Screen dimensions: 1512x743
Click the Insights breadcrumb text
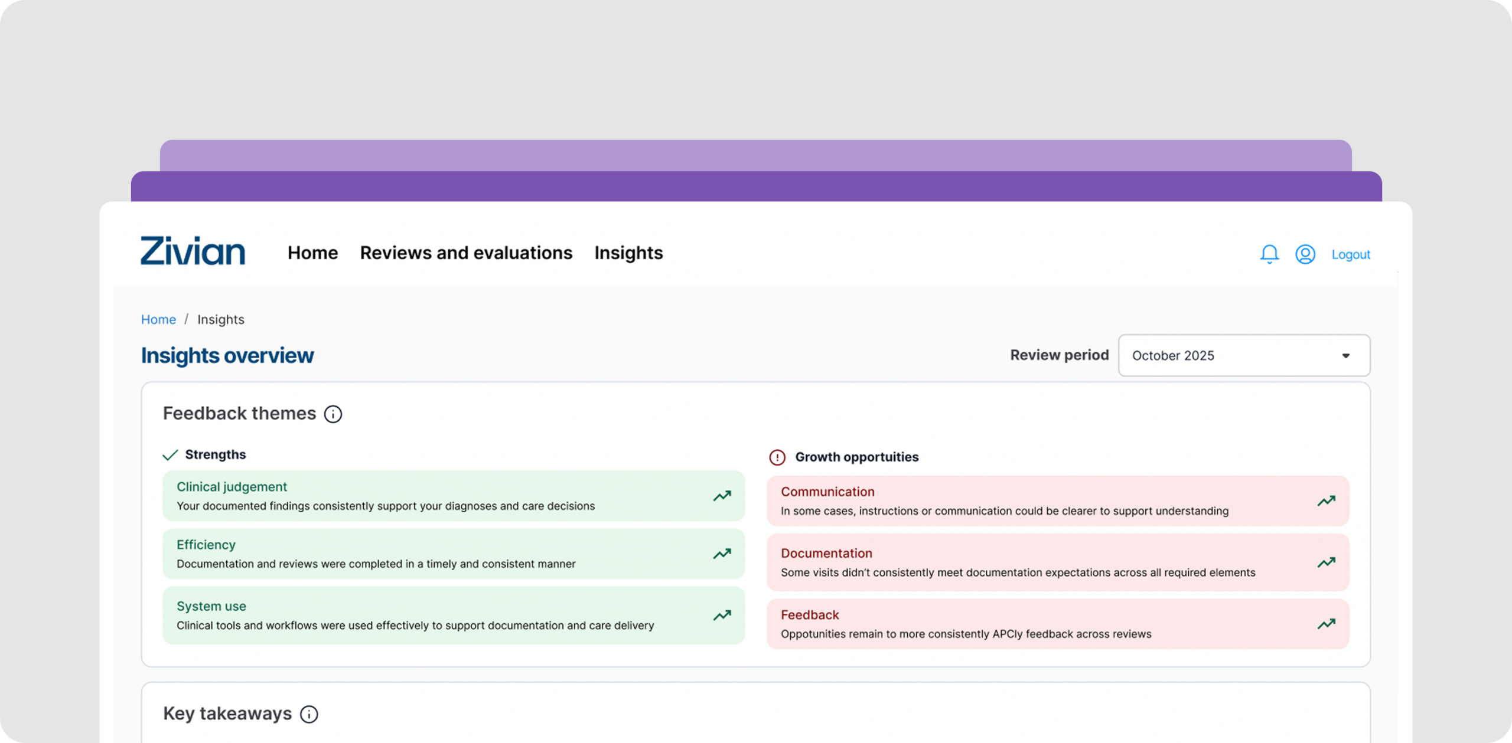(x=221, y=319)
